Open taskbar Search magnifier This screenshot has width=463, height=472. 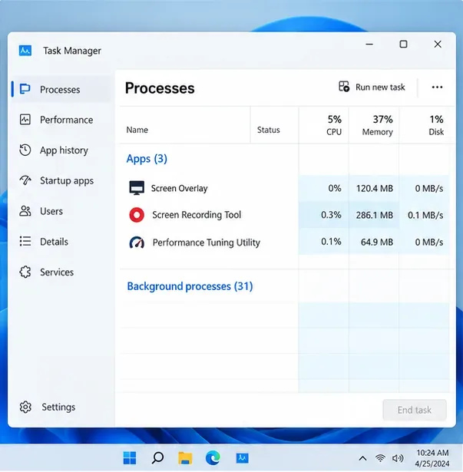click(157, 458)
